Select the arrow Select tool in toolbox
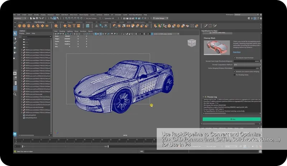Screen dimensions: 287x166 [x=15, y=33]
